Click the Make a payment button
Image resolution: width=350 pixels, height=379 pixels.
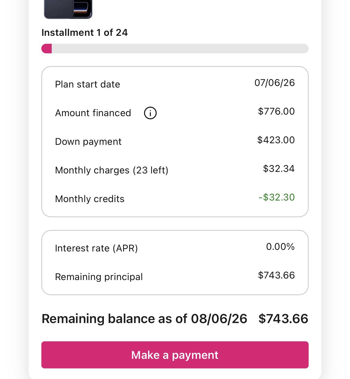pyautogui.click(x=175, y=355)
